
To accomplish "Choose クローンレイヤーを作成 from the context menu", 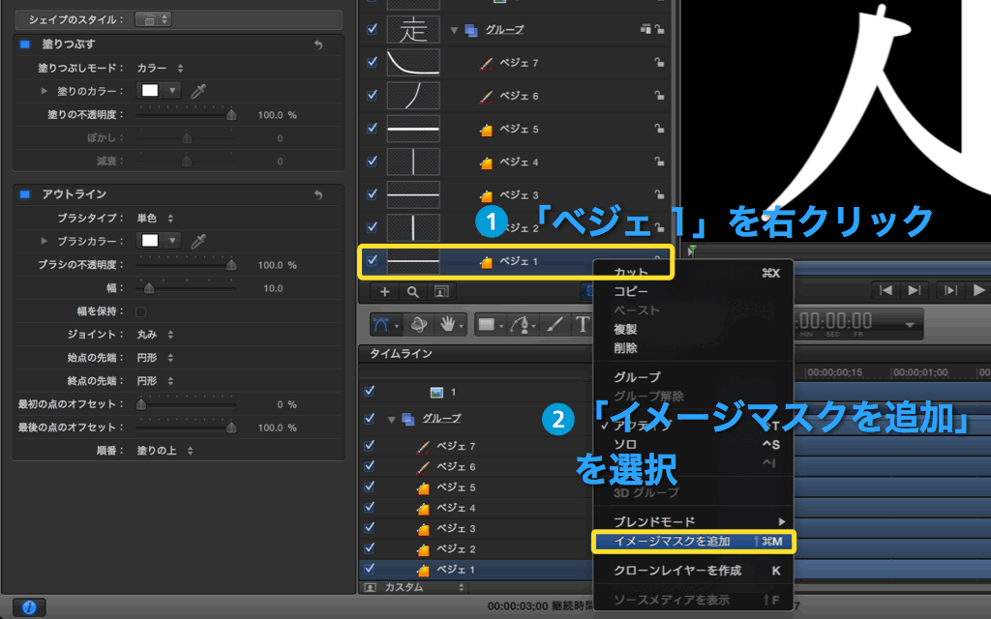I will pos(693,571).
